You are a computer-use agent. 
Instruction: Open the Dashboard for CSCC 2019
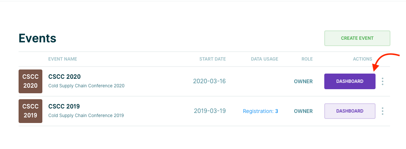click(x=350, y=111)
